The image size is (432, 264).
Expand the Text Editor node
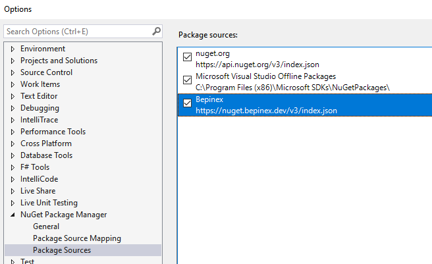(13, 97)
